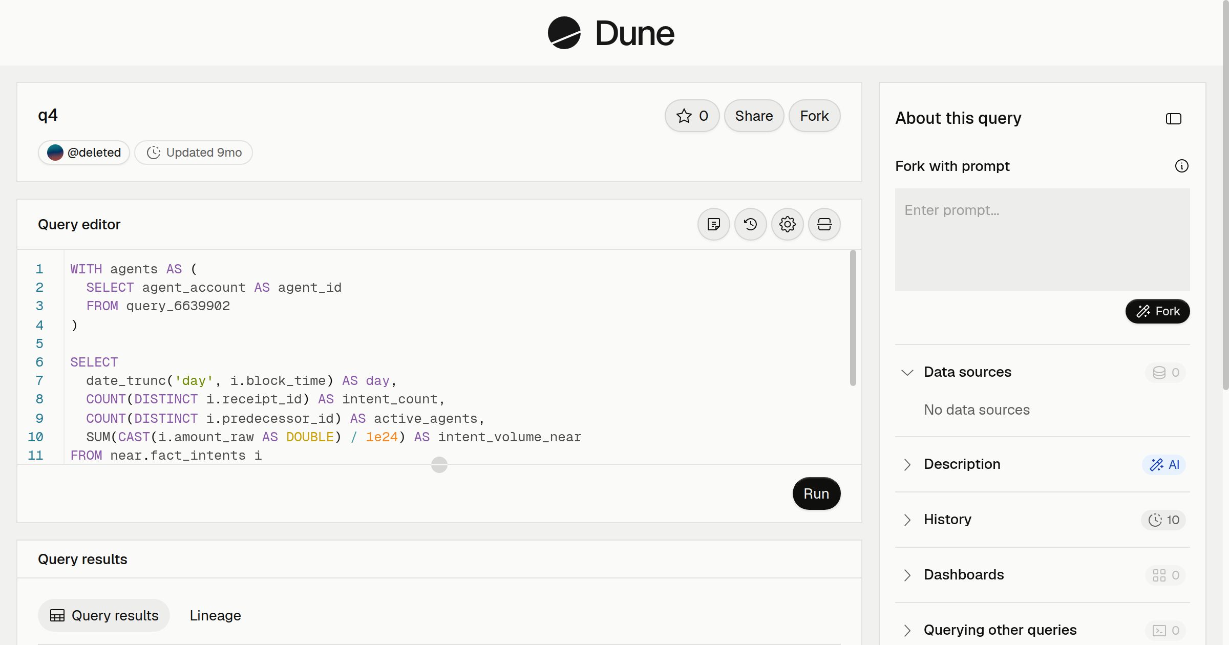Viewport: 1229px width, 645px height.
Task: Open the query notes icon in editor toolbar
Action: coord(713,224)
